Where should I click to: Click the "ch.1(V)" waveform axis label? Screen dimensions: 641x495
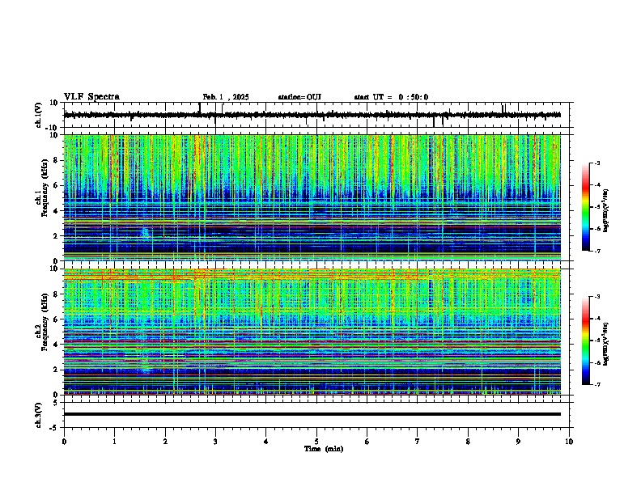pyautogui.click(x=39, y=115)
